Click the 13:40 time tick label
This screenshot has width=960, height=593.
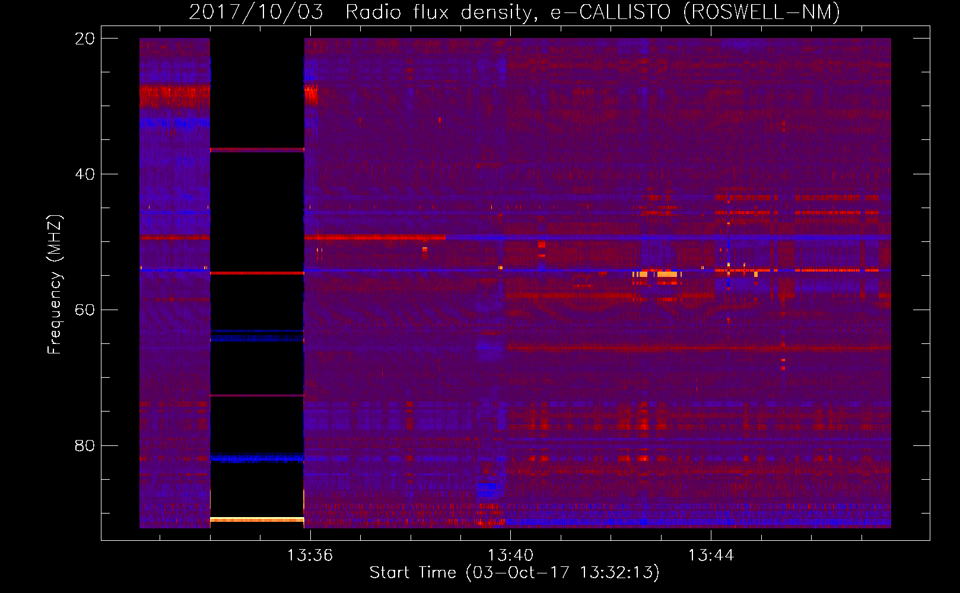point(510,556)
